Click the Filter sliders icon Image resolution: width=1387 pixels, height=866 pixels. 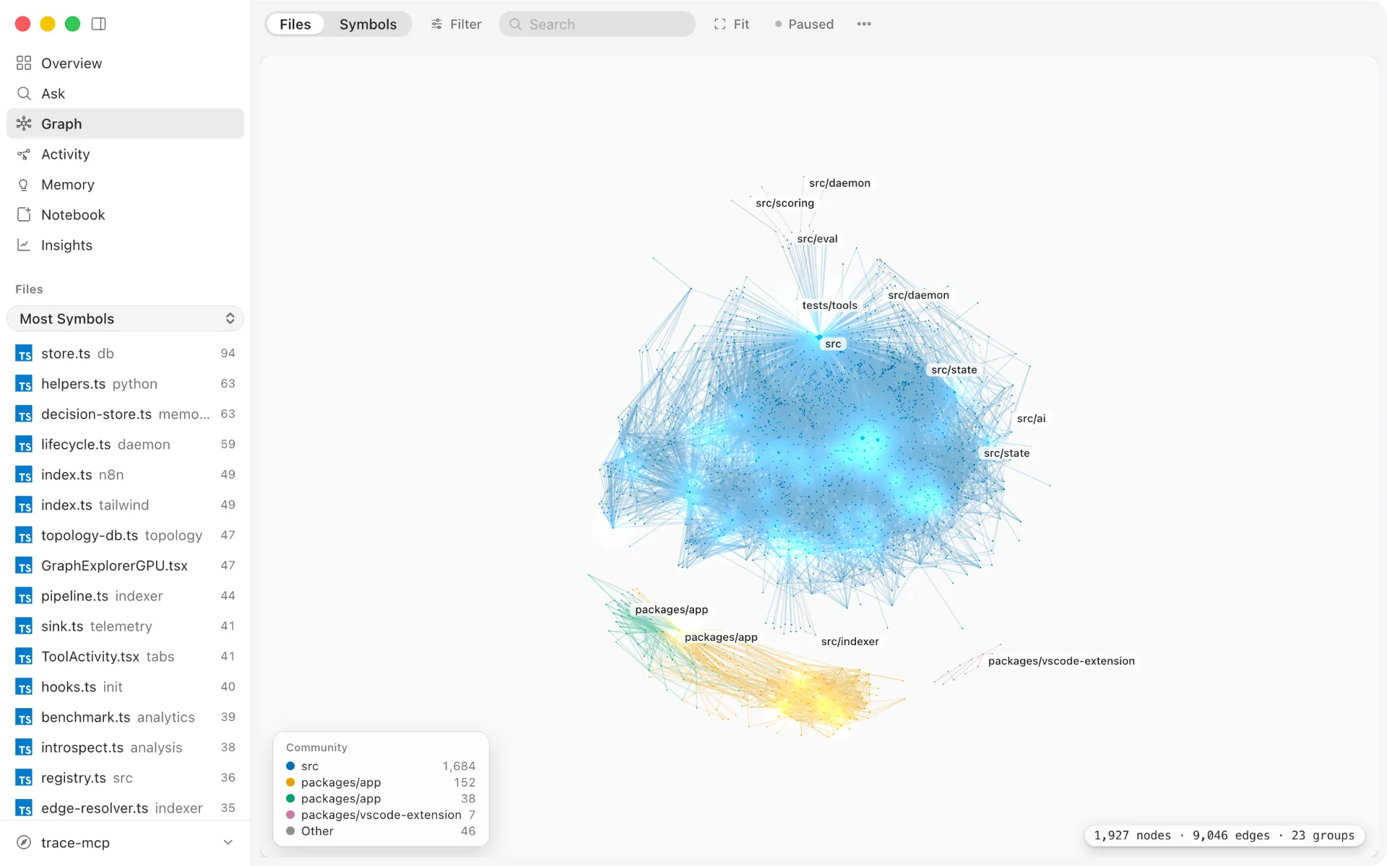coord(436,24)
